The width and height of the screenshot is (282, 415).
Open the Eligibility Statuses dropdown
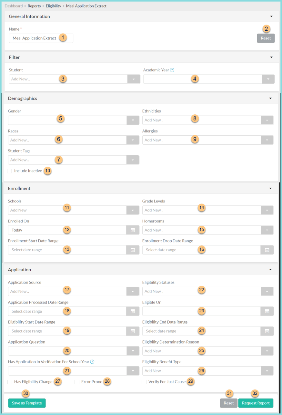(x=267, y=291)
